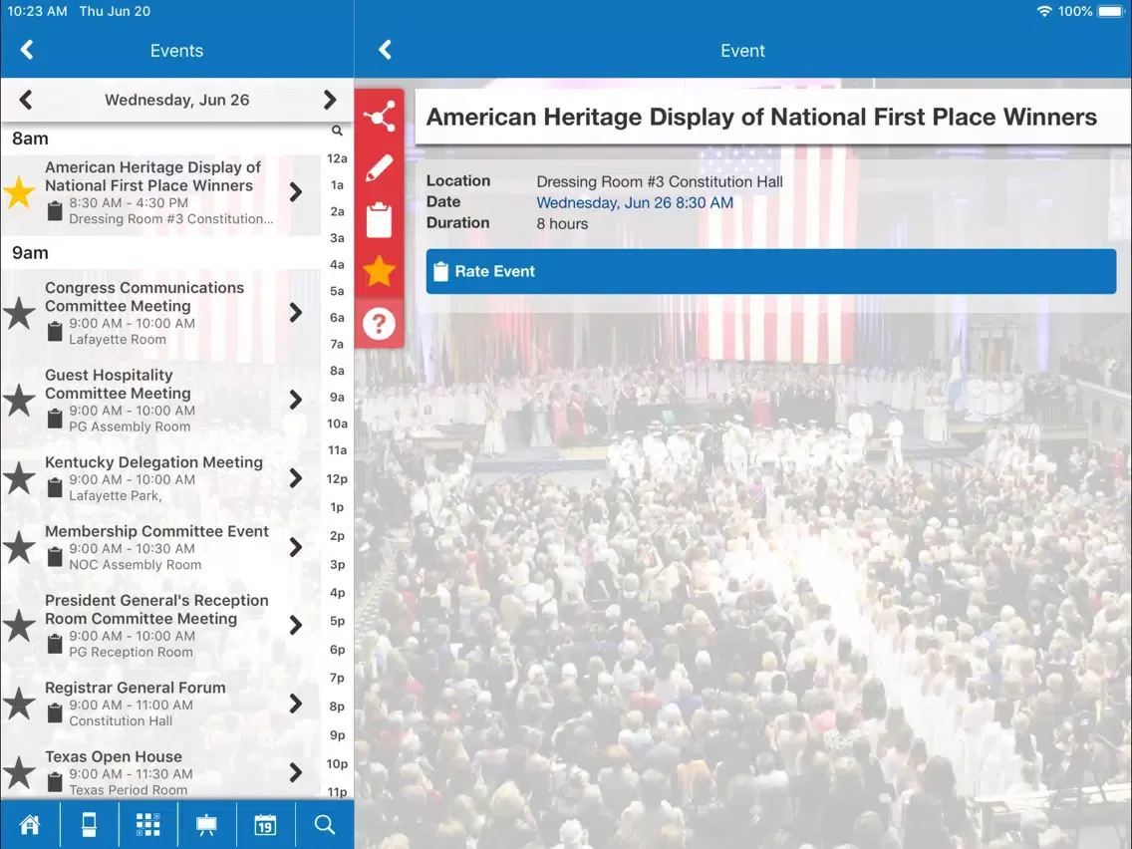Select the Membership Committee Event title

(x=156, y=531)
